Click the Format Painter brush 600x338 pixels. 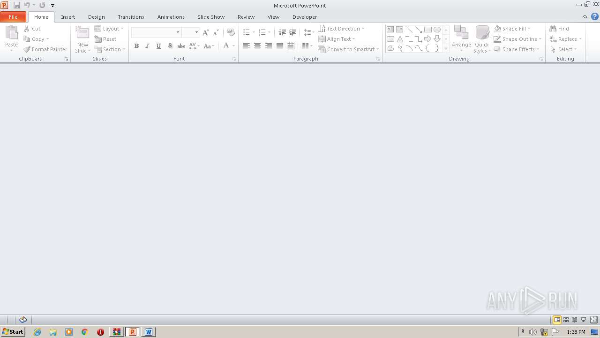pyautogui.click(x=27, y=49)
